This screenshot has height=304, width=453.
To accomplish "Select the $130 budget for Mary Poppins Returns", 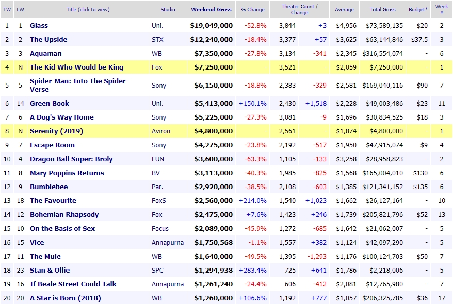I will tap(420, 173).
